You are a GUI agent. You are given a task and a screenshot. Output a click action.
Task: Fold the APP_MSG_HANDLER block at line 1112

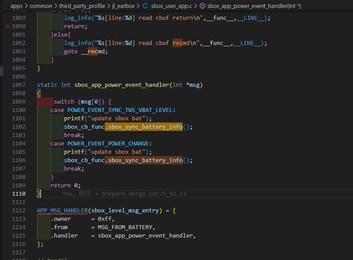32,211
